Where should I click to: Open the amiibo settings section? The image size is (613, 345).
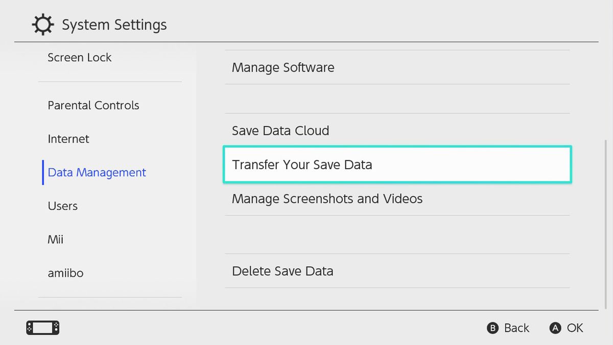coord(65,273)
